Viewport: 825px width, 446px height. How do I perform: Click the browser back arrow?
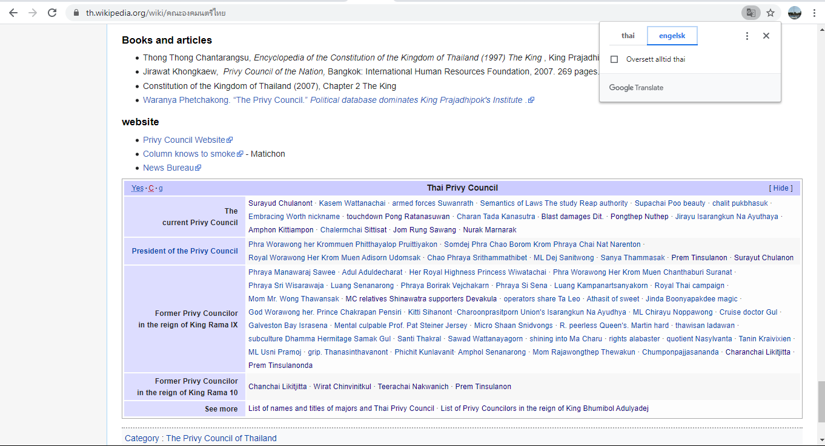coord(13,13)
